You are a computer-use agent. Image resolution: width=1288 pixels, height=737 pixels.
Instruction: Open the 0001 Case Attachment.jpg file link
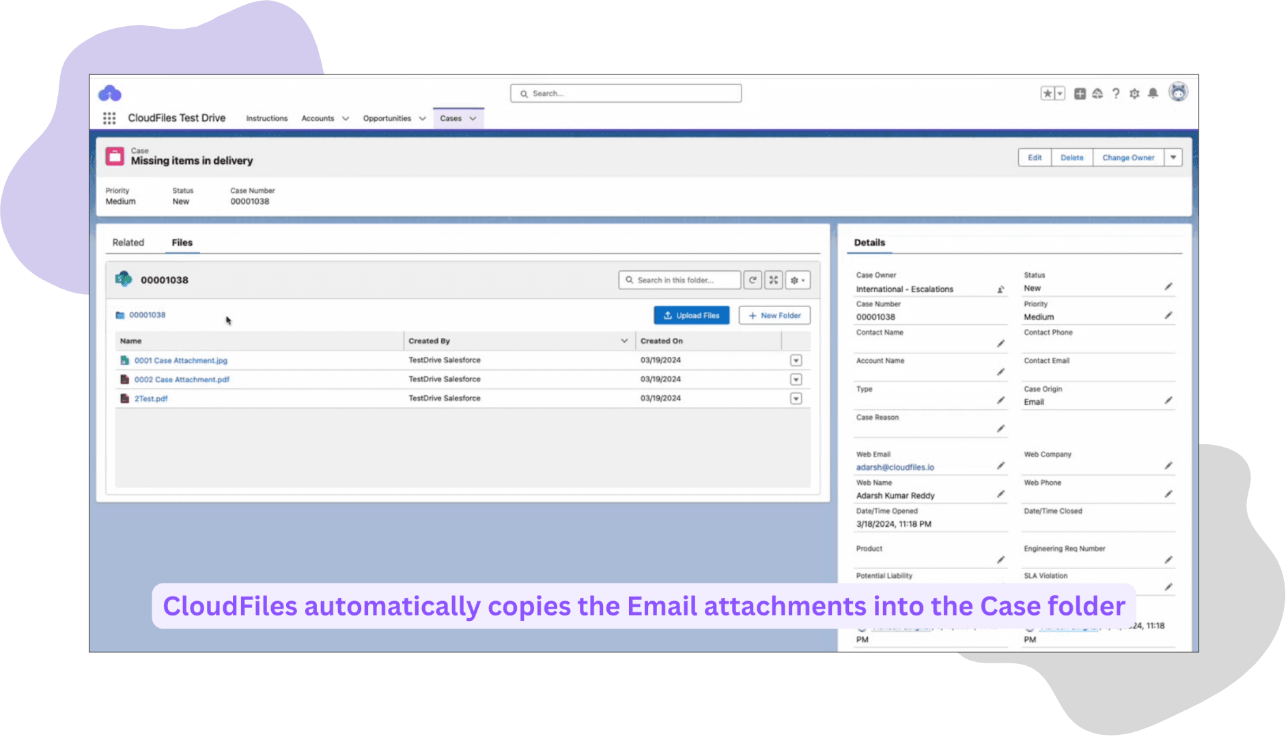coord(181,360)
